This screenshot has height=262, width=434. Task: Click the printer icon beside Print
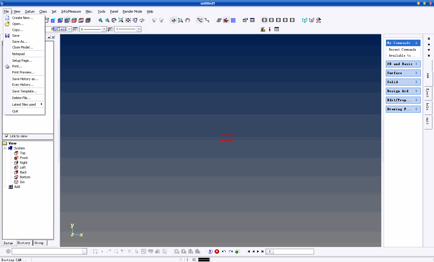pyautogui.click(x=7, y=66)
